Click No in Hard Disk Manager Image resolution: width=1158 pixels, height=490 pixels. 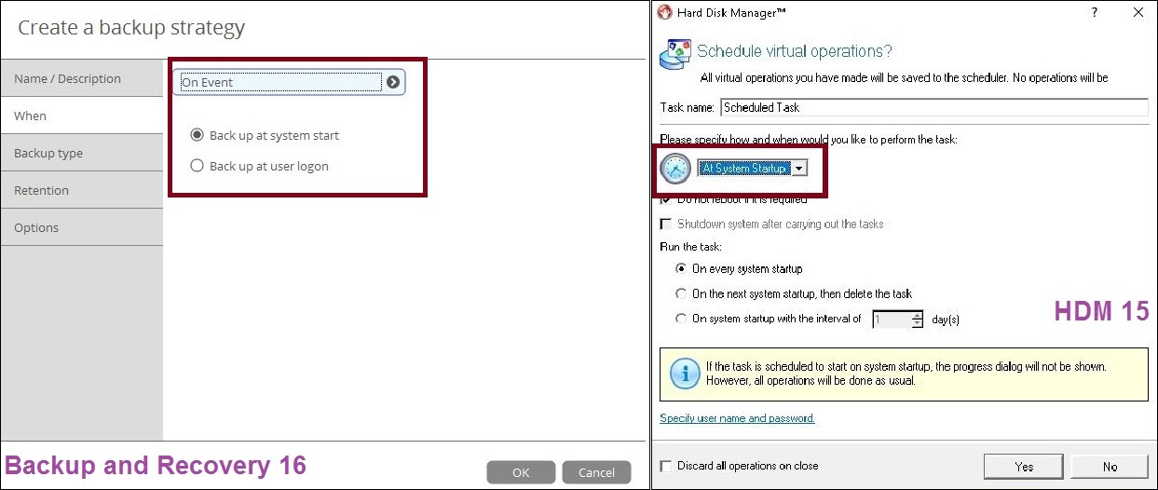pos(1110,467)
